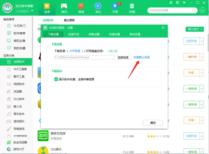Image resolution: width=209 pixels, height=154 pixels.
Task: Expand arrow beside 一键升级 button
Action: (x=202, y=57)
